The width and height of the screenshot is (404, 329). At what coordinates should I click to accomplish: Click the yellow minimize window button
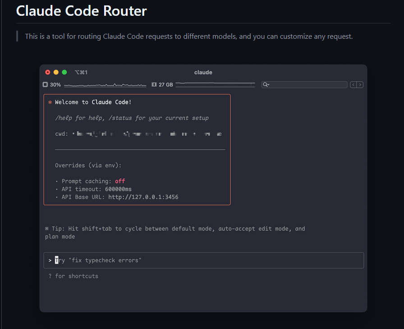pos(56,73)
